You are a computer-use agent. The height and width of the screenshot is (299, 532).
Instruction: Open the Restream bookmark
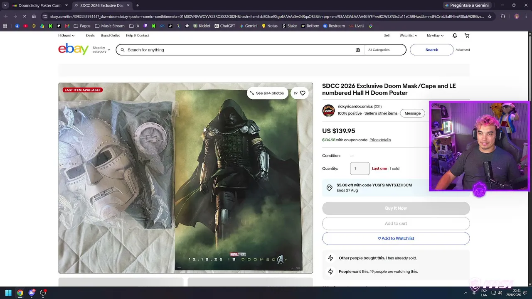point(334,26)
